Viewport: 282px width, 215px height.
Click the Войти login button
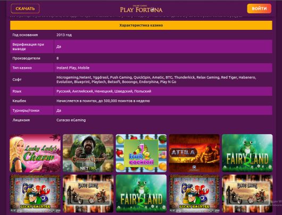click(259, 9)
